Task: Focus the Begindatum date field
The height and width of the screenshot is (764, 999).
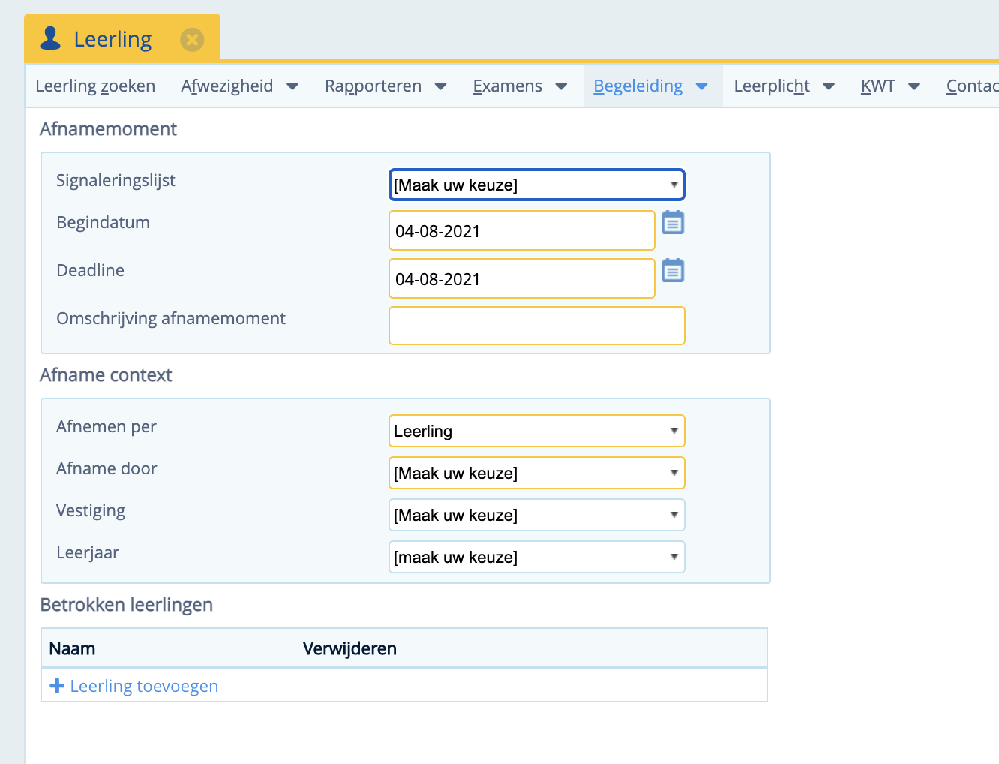Action: point(522,230)
